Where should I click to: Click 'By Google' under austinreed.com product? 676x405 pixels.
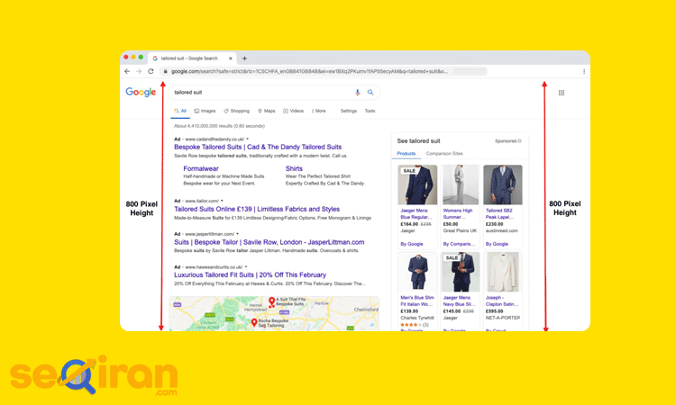497,244
